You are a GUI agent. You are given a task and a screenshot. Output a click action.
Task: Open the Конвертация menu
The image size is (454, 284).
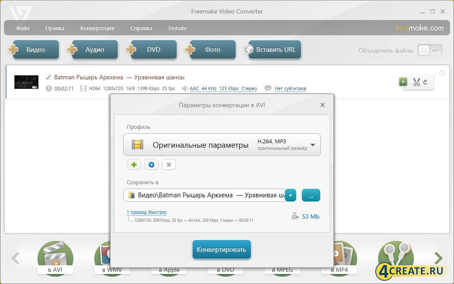click(x=97, y=28)
